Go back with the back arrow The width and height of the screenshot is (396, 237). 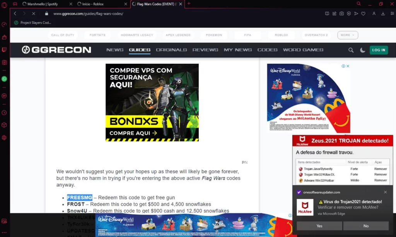(x=15, y=14)
